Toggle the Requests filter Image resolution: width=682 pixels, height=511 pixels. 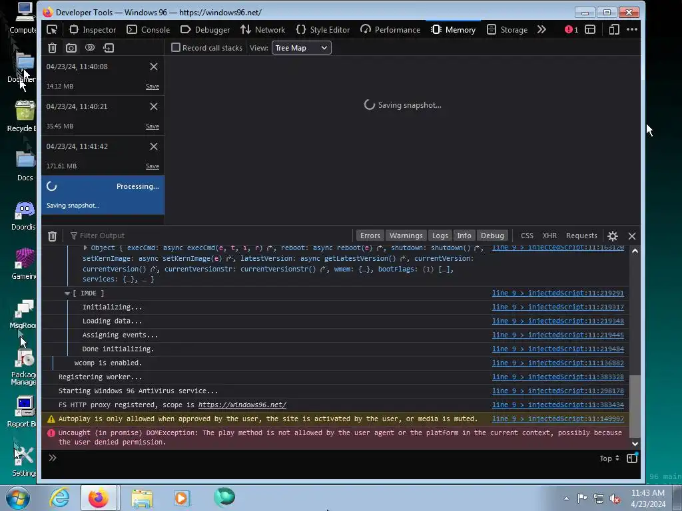(581, 236)
